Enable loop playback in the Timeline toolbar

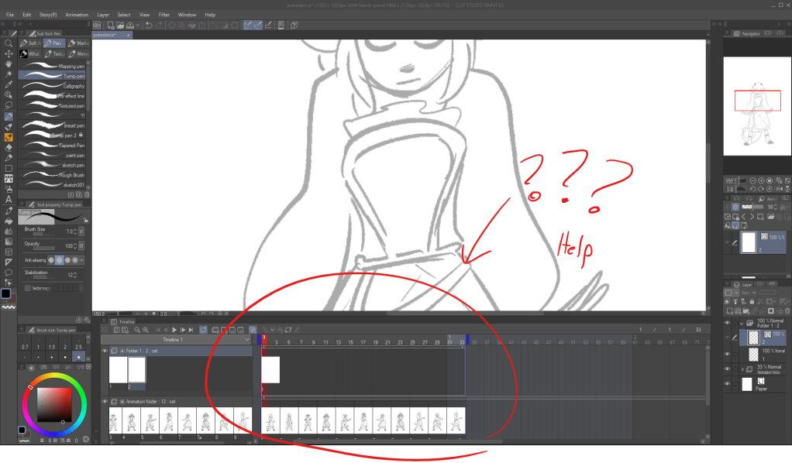click(x=203, y=330)
